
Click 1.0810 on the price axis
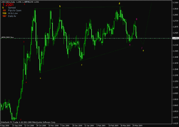point(176,99)
